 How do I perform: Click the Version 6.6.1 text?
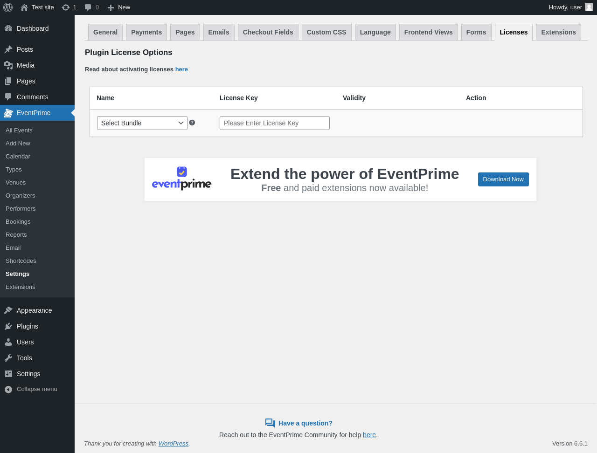coord(570,444)
